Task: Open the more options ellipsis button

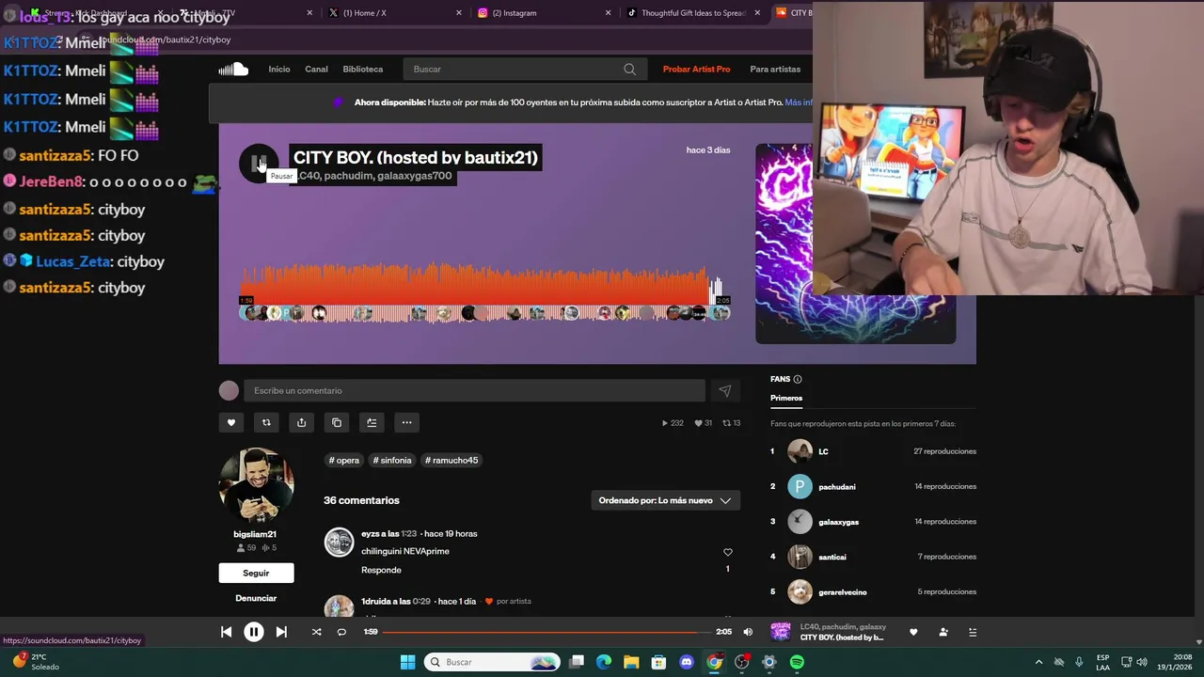Action: tap(406, 422)
